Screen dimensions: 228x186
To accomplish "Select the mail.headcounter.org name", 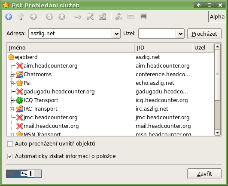I will (51, 126).
